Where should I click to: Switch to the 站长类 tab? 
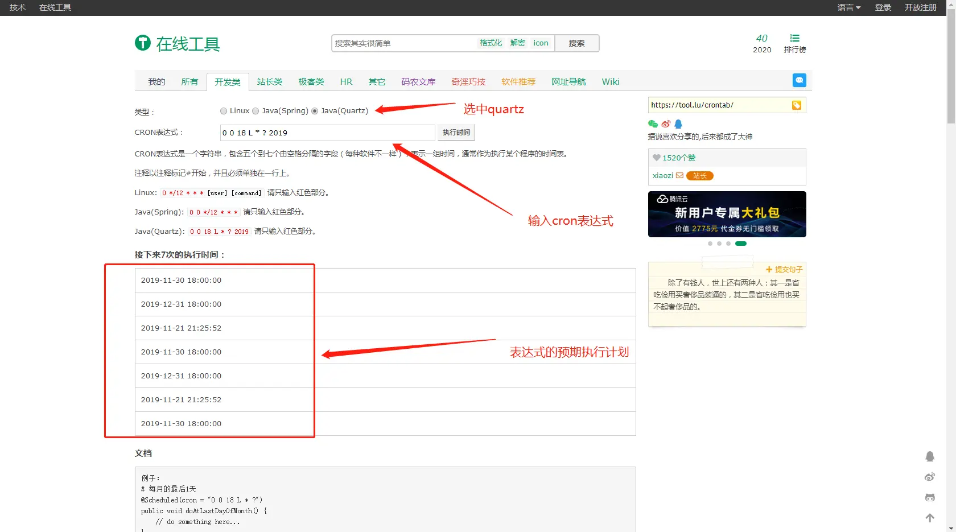(270, 82)
